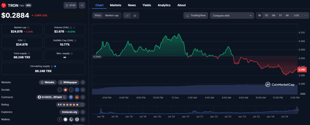Set chart range to 1D
This screenshot has width=310, height=125.
[259, 15]
